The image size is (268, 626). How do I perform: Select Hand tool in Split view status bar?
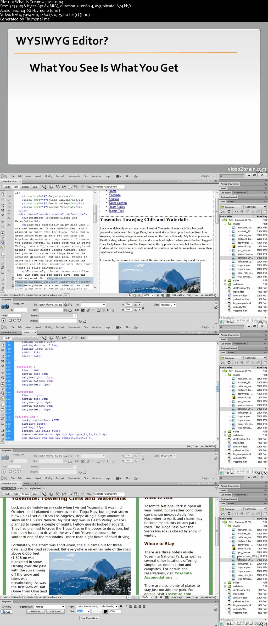134,295
